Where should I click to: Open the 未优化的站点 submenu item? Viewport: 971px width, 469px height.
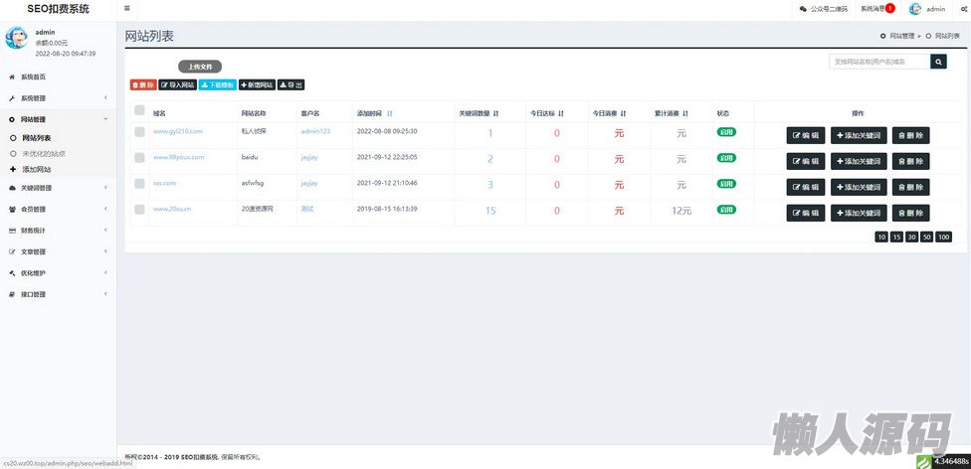[x=44, y=153]
